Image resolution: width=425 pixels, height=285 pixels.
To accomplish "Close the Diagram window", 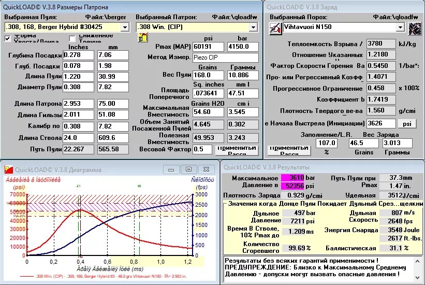I will [206, 169].
